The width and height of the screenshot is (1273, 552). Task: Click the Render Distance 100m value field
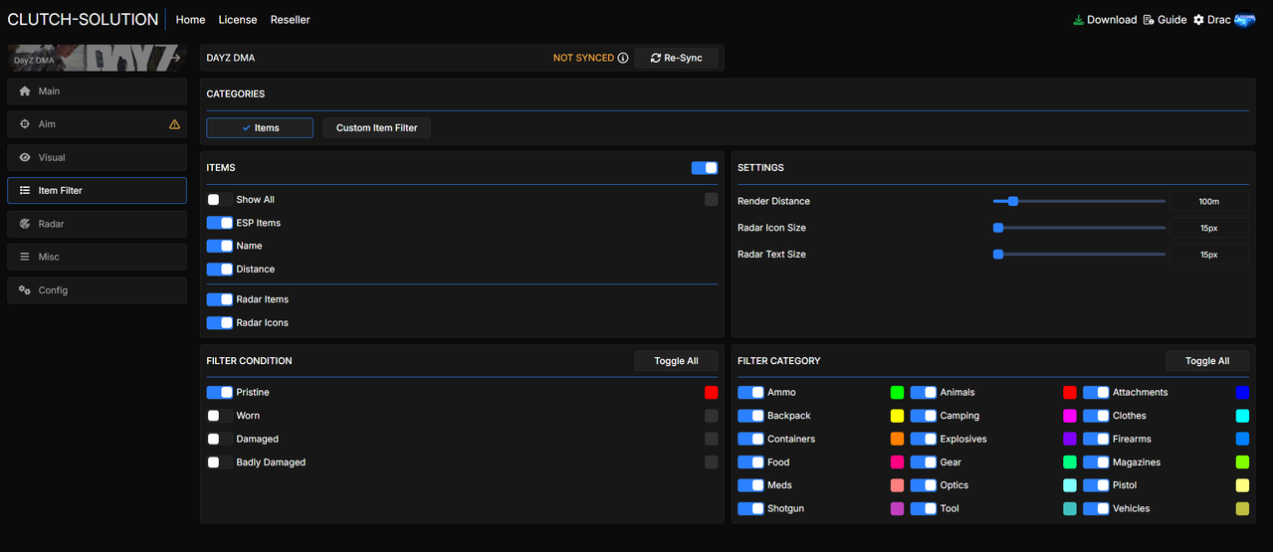pos(1208,201)
